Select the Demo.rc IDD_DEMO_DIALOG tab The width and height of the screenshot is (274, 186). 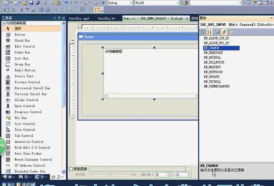pos(153,19)
